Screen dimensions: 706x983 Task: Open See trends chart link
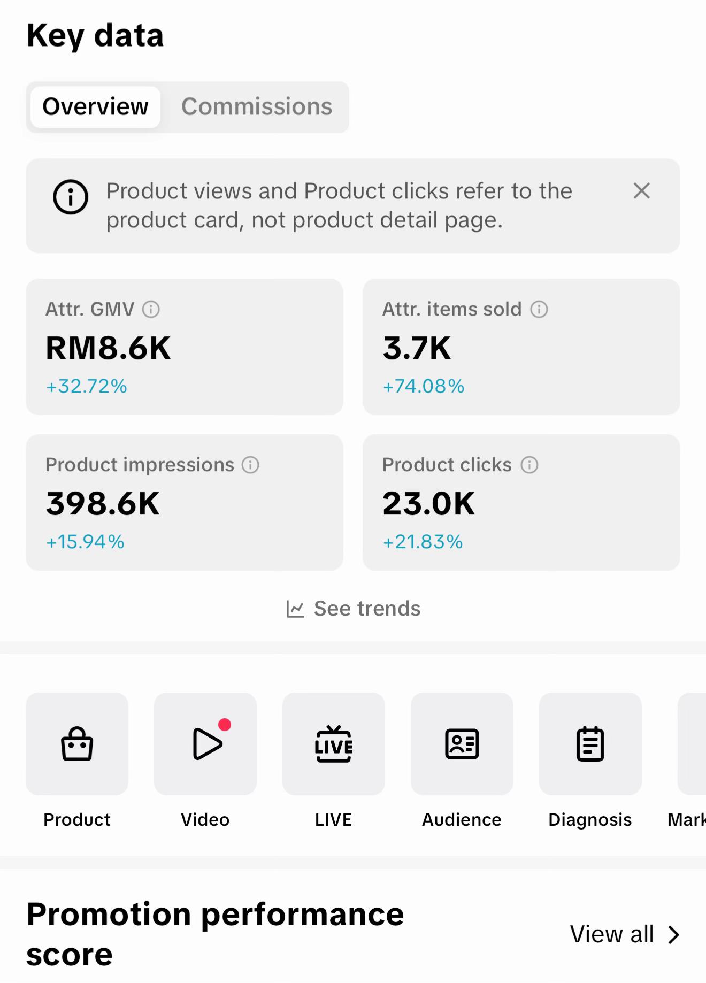354,609
